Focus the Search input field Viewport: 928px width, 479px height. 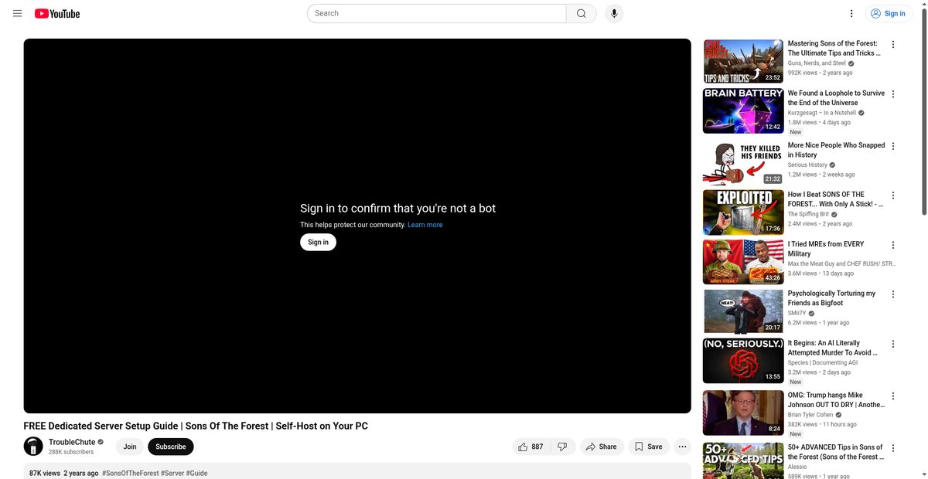pos(437,13)
